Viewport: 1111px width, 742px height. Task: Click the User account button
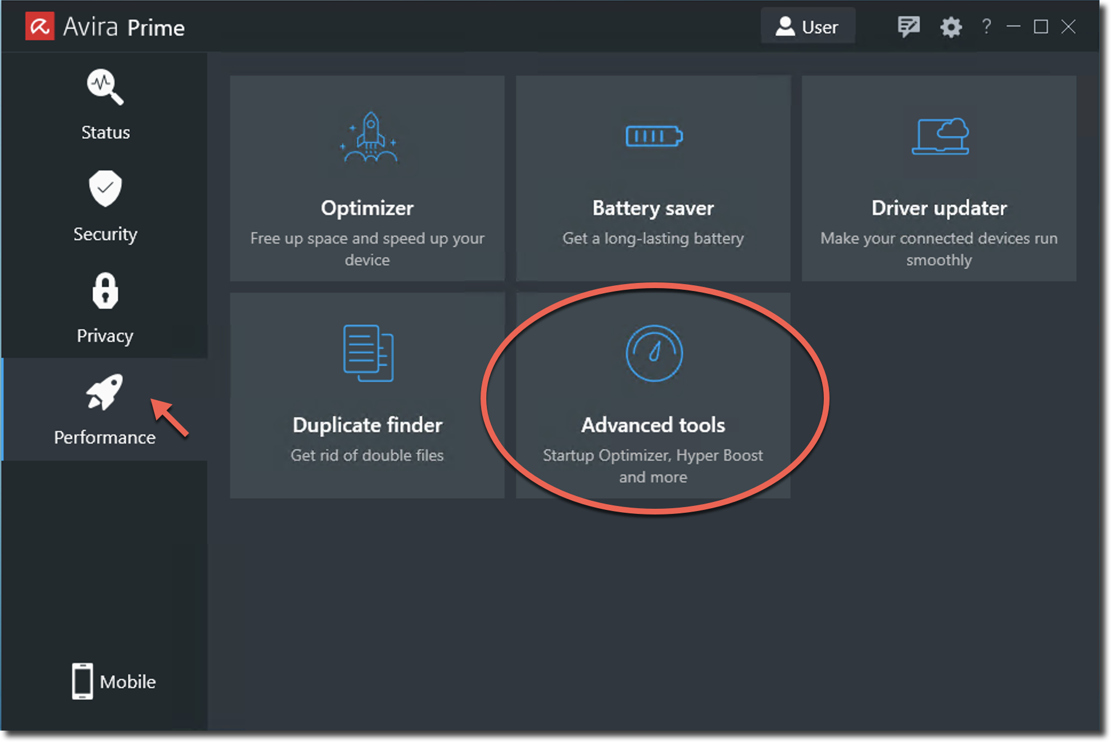pyautogui.click(x=808, y=26)
